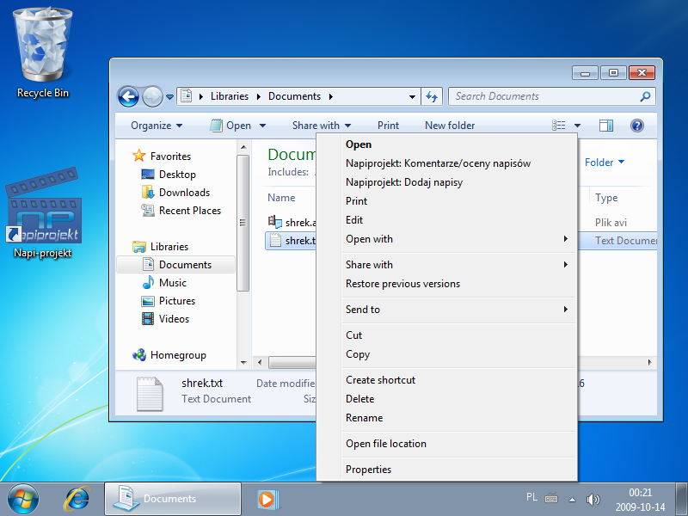Select Napiprojekt: Dodaj napisy
Image resolution: width=688 pixels, height=516 pixels.
[x=459, y=182]
